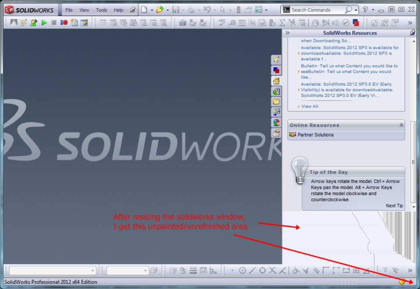Open the Bulletin content news link
Screen dimensions: 420x289
349,72
